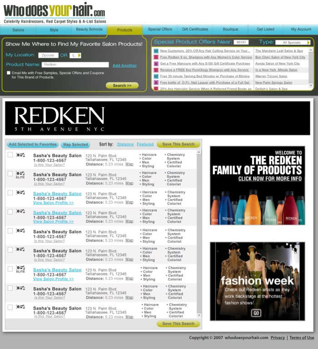Check the first salon listing's checkbox
Screen dimensions: 318x349
(10, 155)
